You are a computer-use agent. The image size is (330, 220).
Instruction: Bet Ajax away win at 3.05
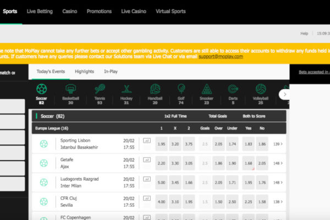click(189, 163)
